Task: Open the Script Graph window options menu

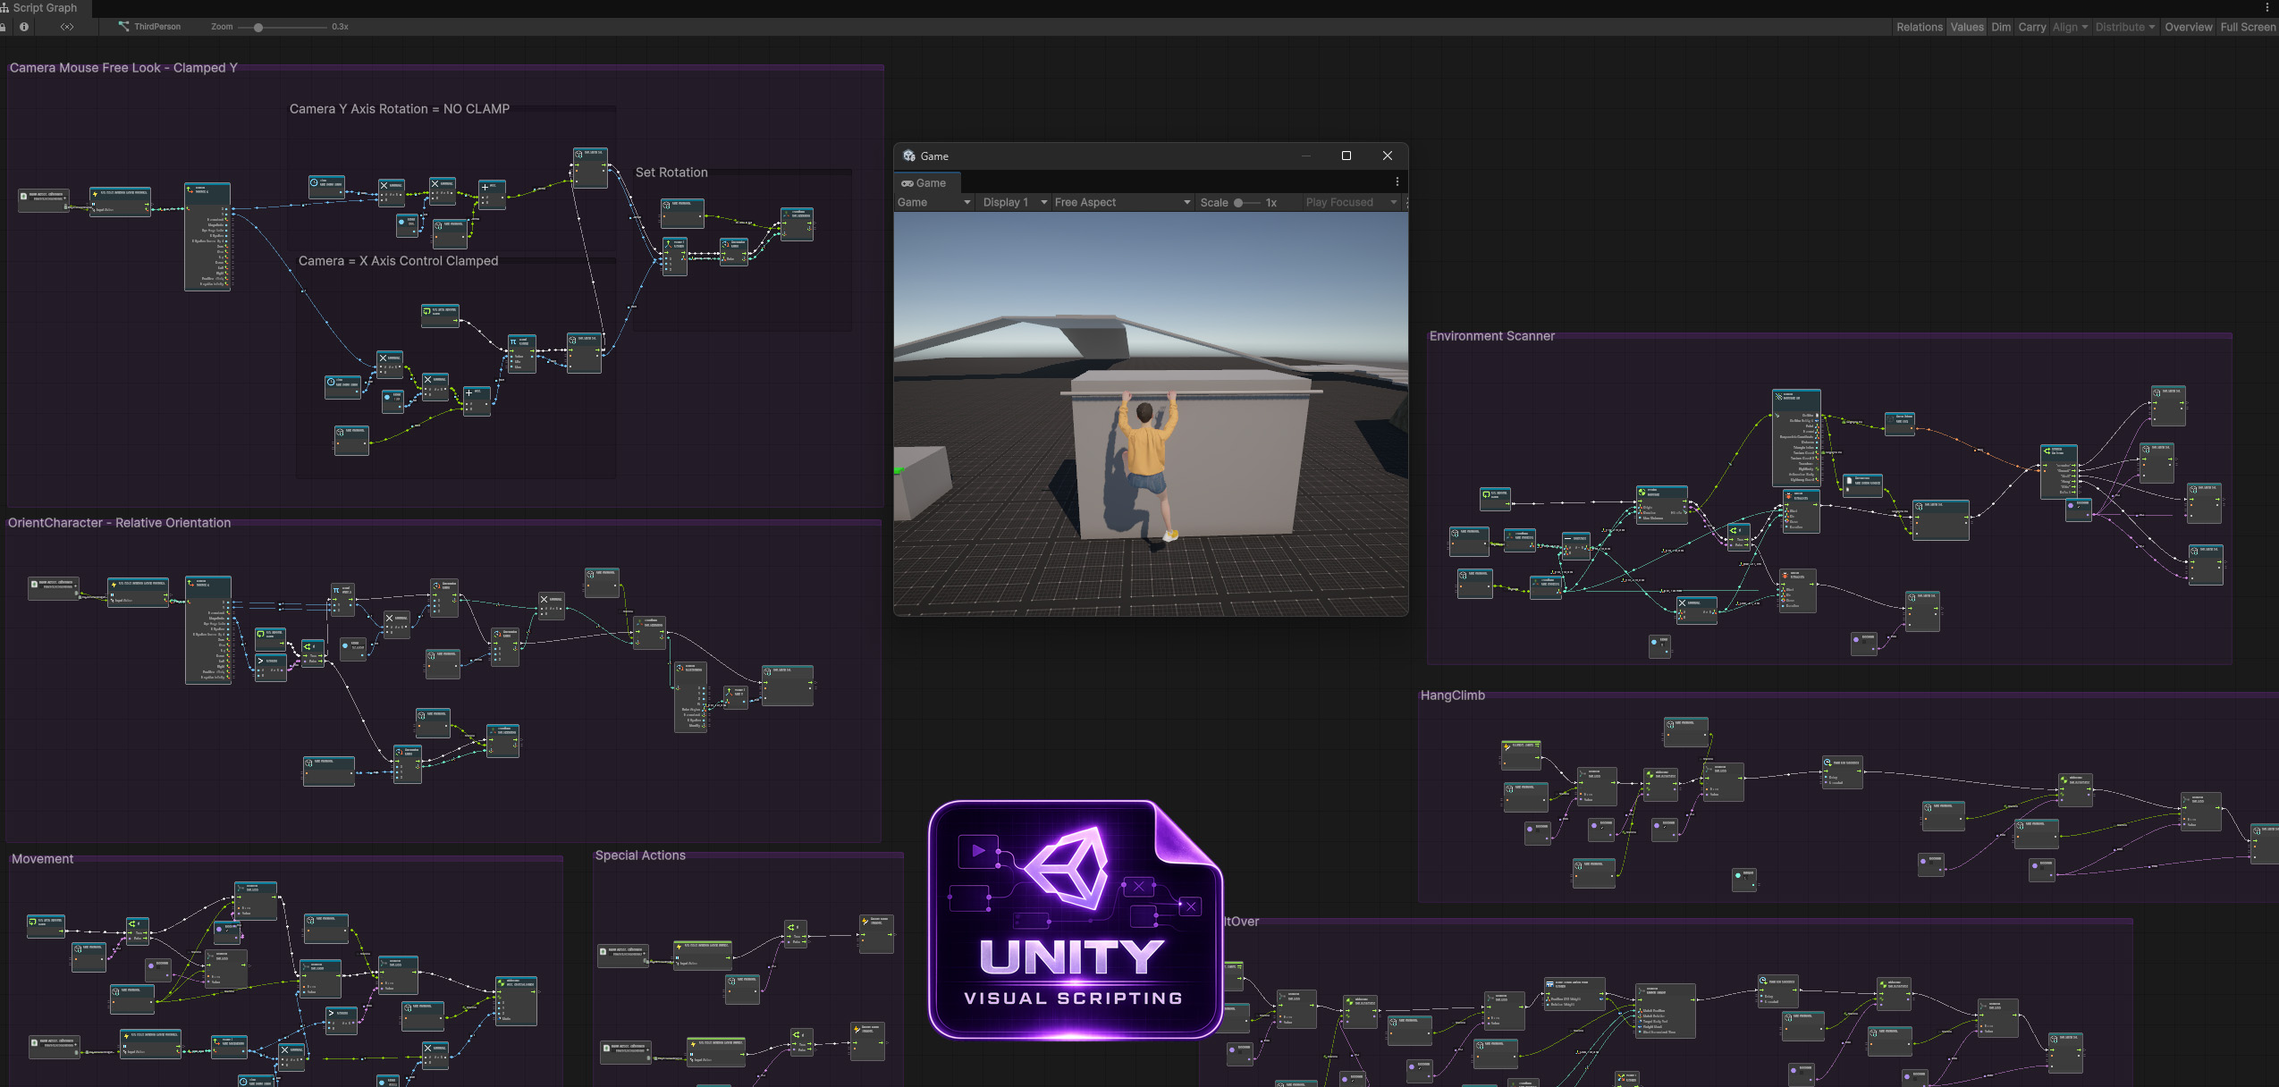Action: (x=2267, y=7)
